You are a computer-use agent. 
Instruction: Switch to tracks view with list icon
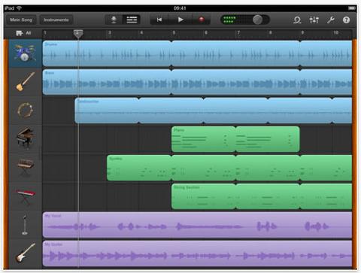[x=132, y=20]
